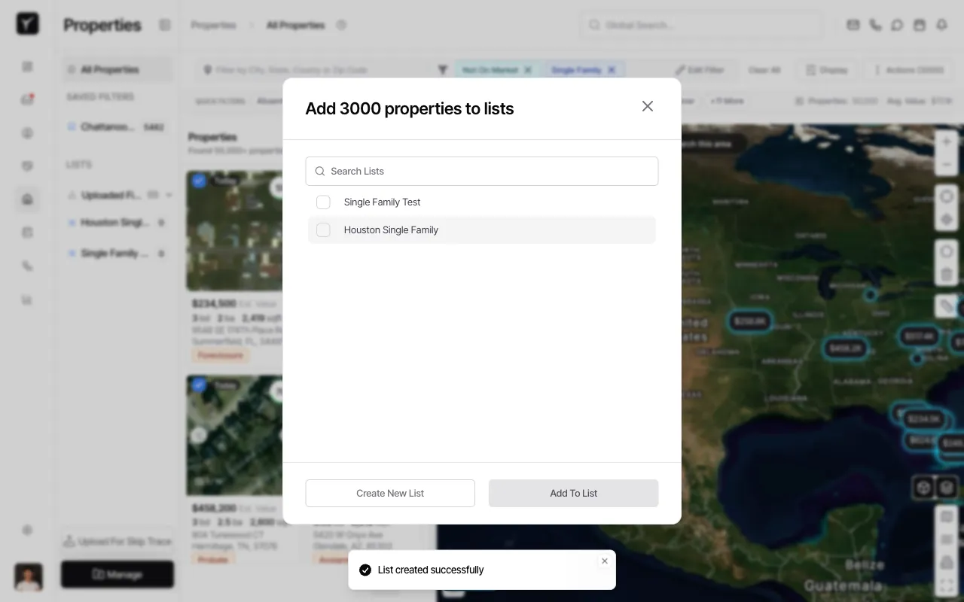This screenshot has width=964, height=602.
Task: Open the Manage button at bottom left
Action: (117, 574)
